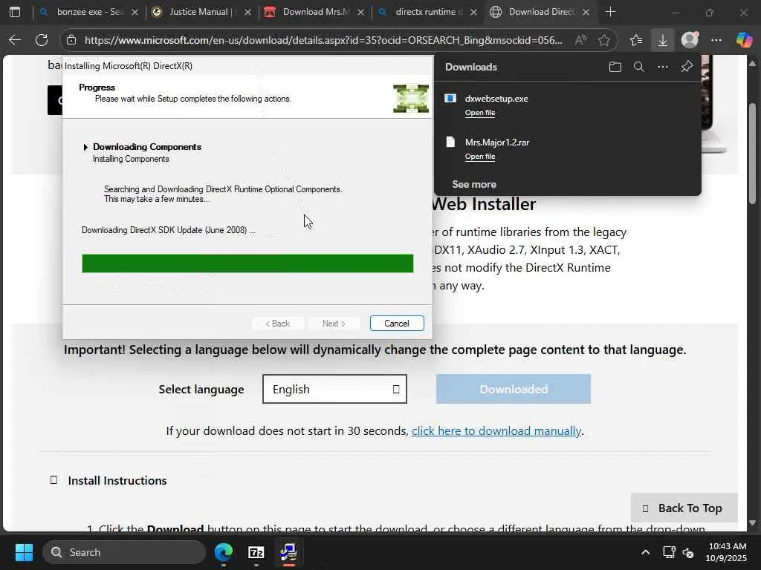This screenshot has height=570, width=761.
Task: Open the Select language dropdown
Action: point(335,389)
